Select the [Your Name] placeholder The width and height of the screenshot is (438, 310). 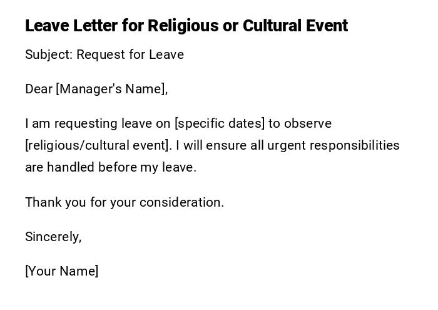[62, 271]
